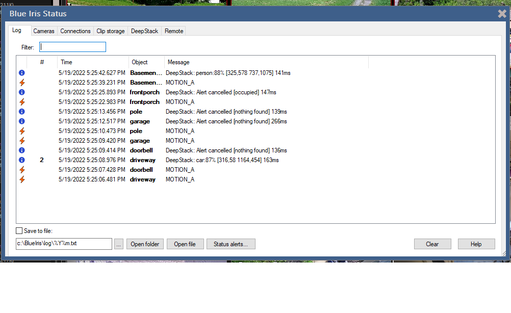The height and width of the screenshot is (313, 511).
Task: Sort log by the Message column header
Action: (x=266, y=62)
